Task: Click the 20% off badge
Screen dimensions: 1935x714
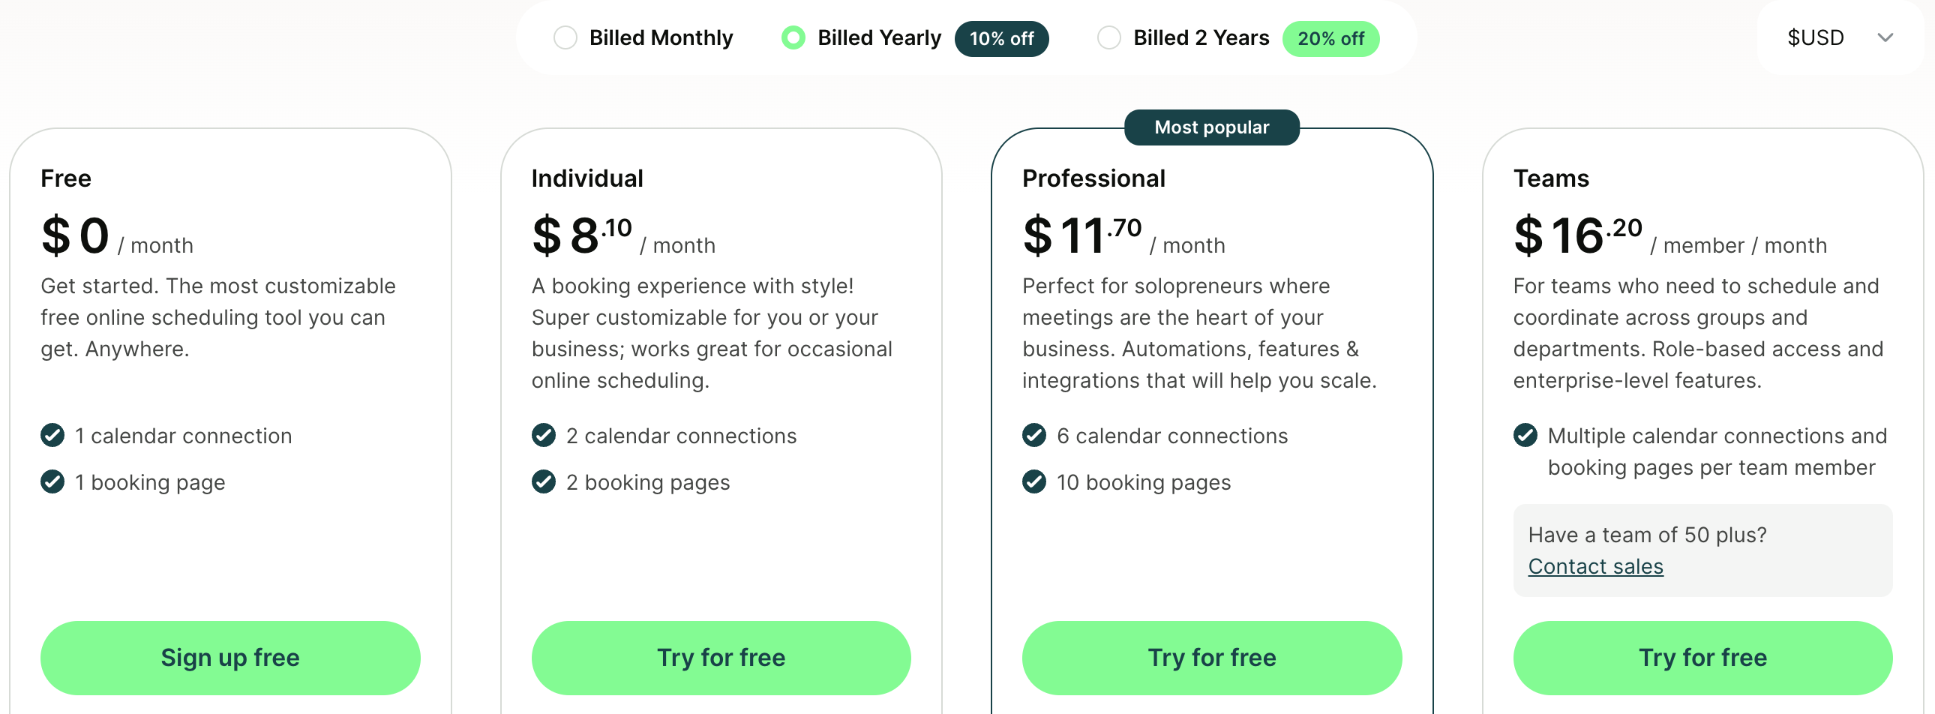Action: coord(1330,38)
